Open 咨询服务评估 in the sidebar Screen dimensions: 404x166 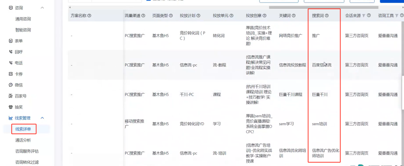coord(27,151)
